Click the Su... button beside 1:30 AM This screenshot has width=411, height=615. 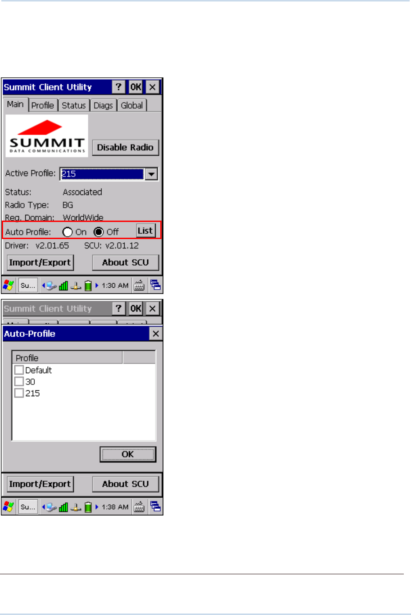[28, 285]
